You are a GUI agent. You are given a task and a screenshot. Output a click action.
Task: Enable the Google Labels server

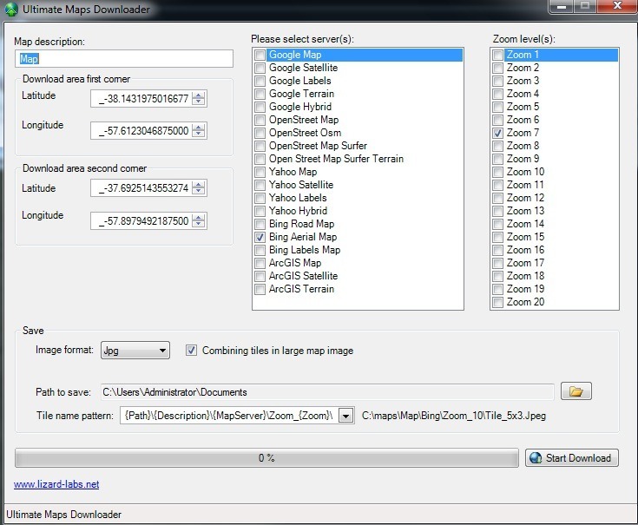click(x=260, y=81)
